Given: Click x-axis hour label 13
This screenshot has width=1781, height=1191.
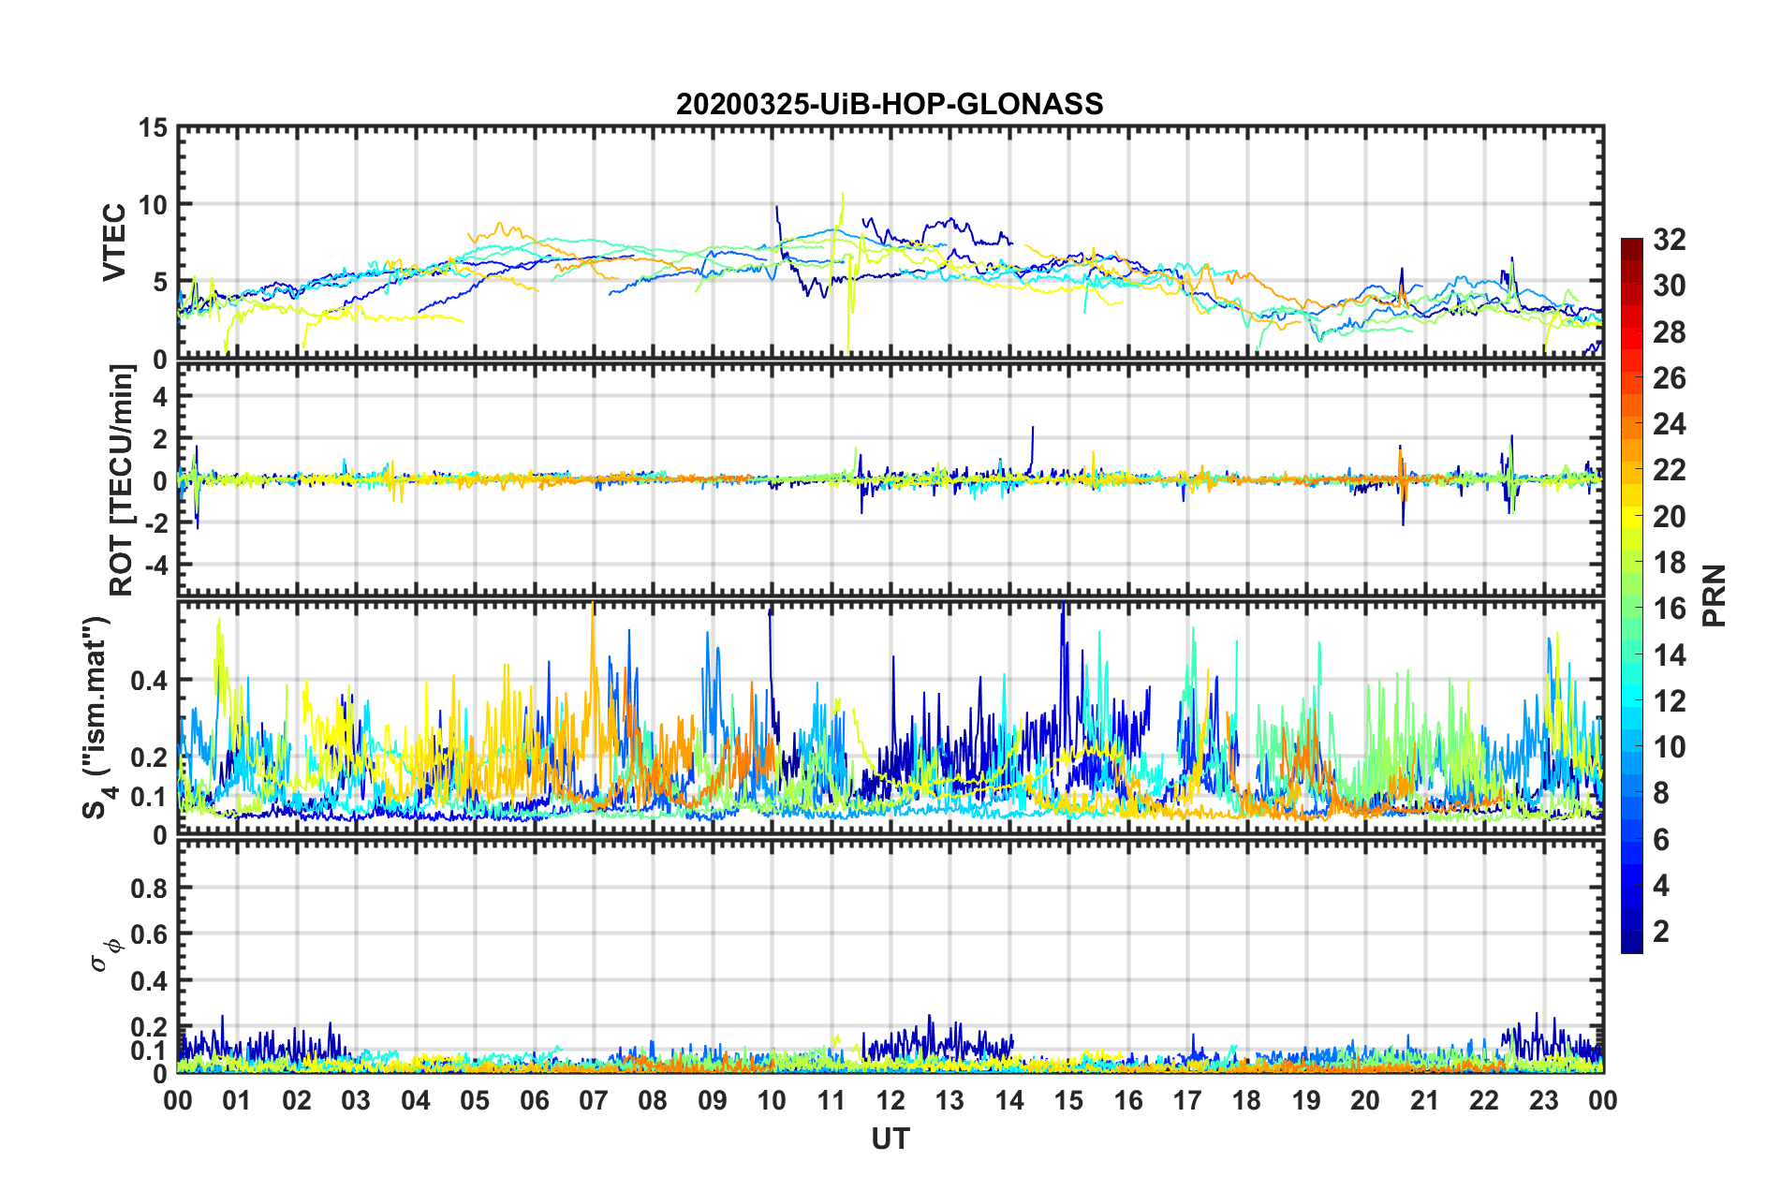Looking at the screenshot, I should coord(949,1100).
